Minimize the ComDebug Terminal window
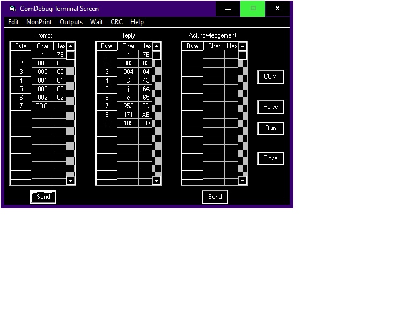 (228, 9)
